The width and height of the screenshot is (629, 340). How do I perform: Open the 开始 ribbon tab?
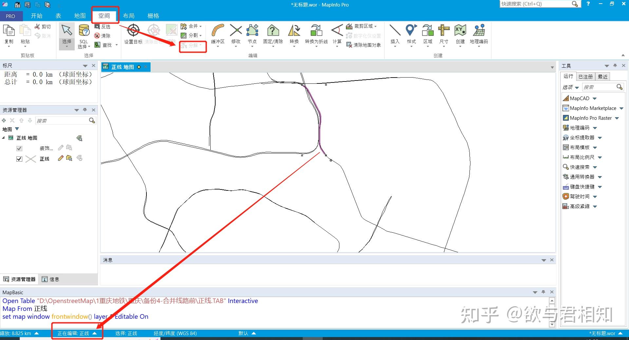37,16
